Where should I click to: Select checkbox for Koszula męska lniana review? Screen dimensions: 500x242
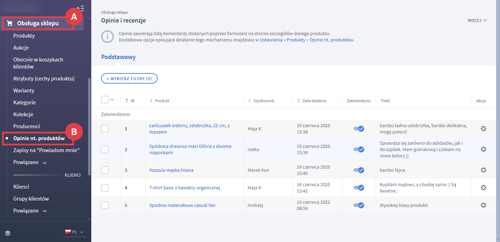[105, 170]
